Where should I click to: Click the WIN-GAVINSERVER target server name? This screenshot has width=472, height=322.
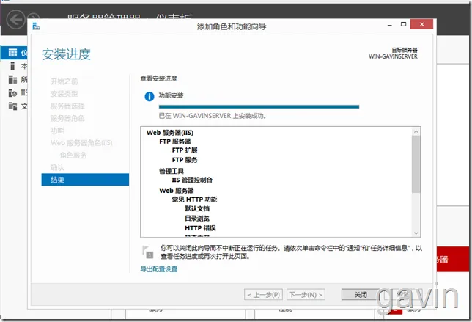[x=393, y=56]
